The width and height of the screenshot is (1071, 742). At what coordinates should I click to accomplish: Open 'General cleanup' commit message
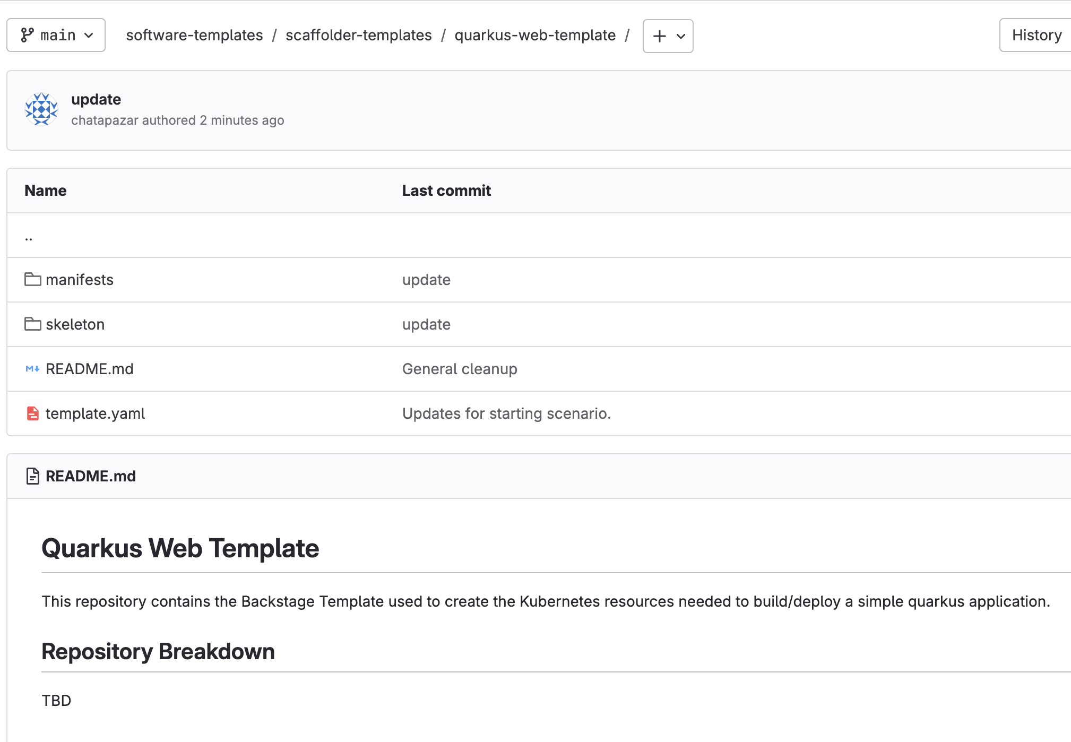click(x=460, y=369)
